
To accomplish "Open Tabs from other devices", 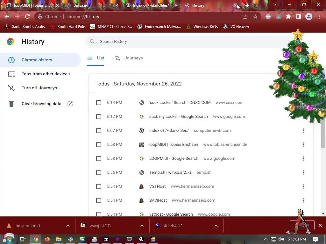I will tap(40, 74).
